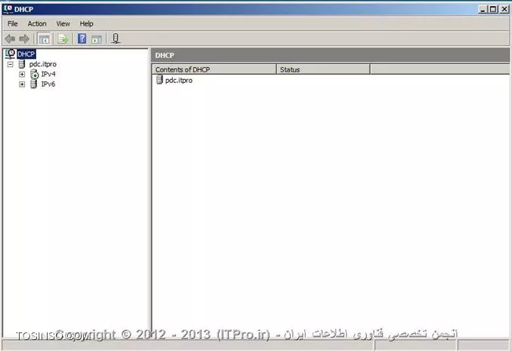Click the DHCP root node icon in tree

10,54
